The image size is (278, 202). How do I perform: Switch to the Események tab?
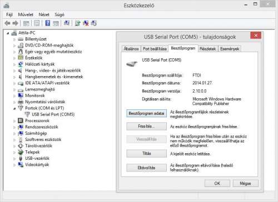point(230,49)
